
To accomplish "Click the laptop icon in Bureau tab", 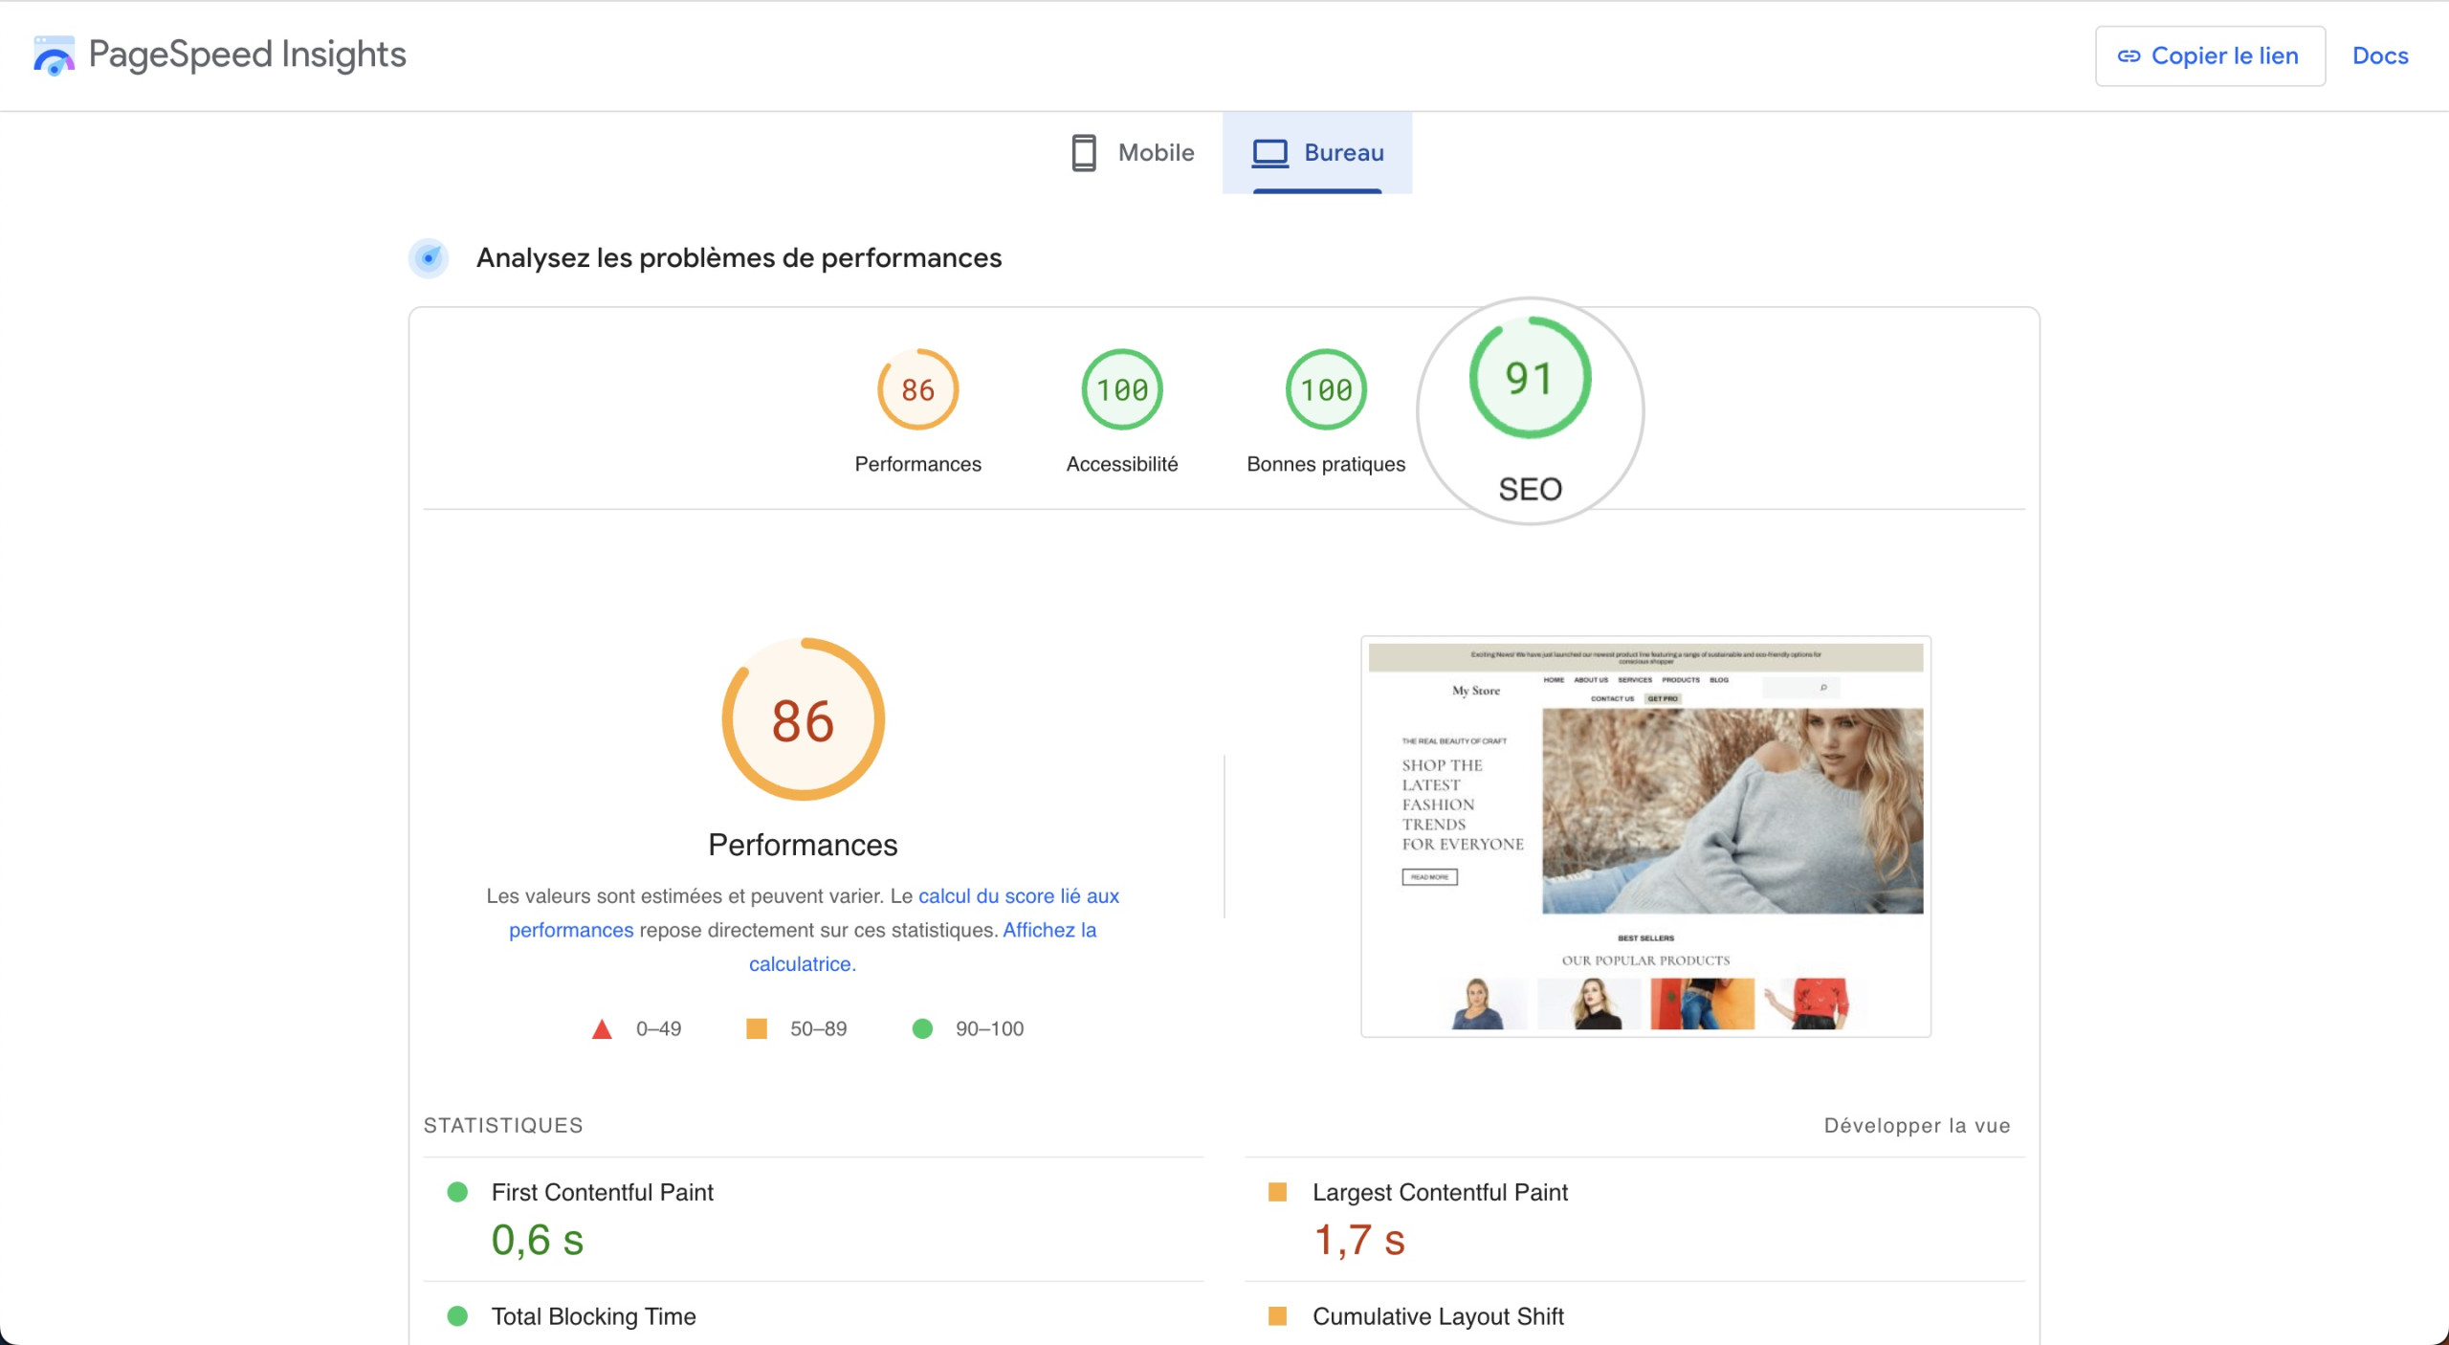I will [1270, 153].
